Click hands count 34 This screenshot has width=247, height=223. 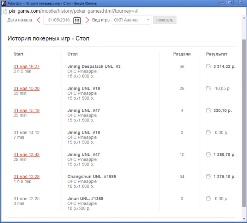tap(182, 176)
